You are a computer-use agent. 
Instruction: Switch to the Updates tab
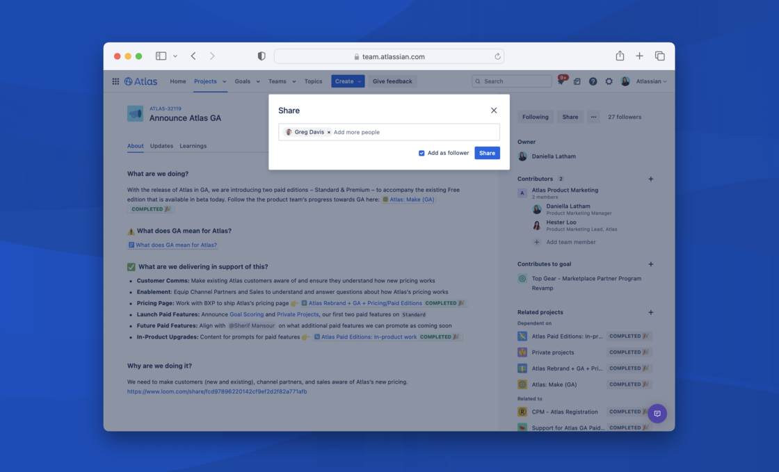161,146
